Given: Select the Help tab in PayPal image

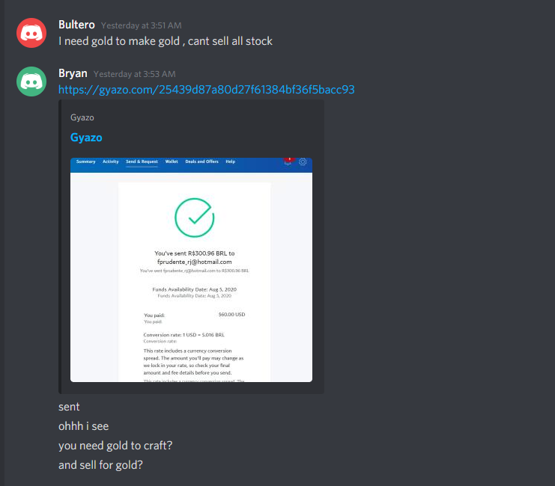Looking at the screenshot, I should tap(231, 162).
